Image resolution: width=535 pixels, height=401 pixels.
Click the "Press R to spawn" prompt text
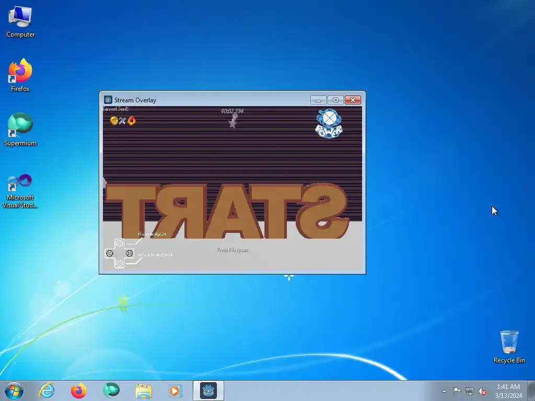tap(232, 250)
